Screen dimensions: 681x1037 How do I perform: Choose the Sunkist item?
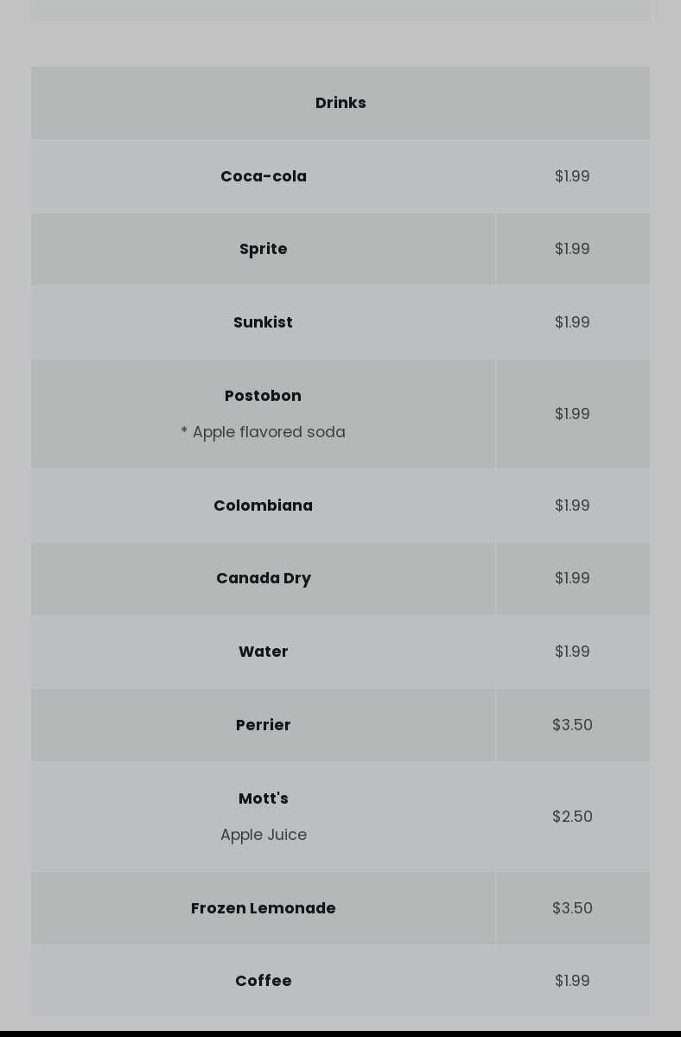point(264,322)
